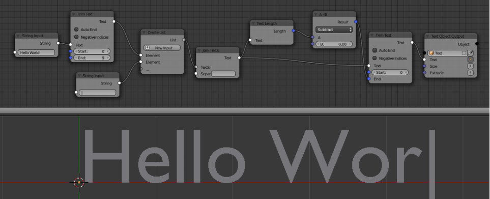This screenshot has height=199, width=490.
Task: Toggle Negative Indices on first Trim Text node
Action: pos(76,37)
